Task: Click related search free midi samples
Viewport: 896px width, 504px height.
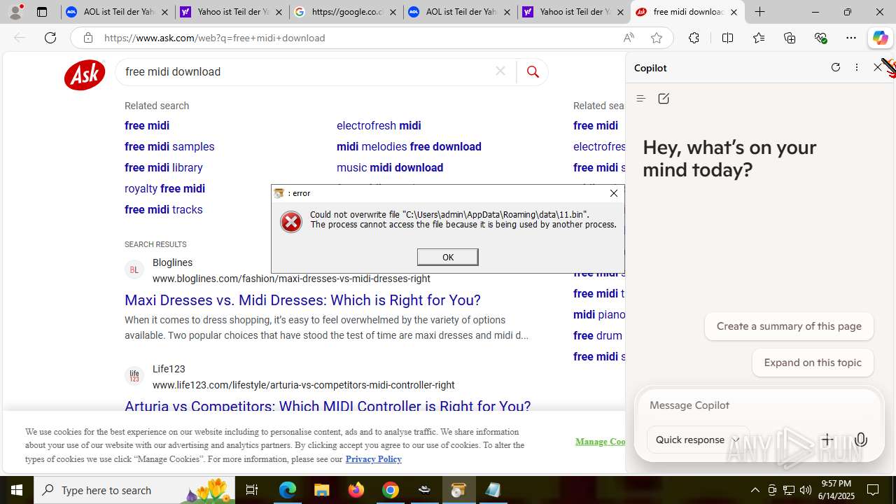Action: (x=169, y=146)
